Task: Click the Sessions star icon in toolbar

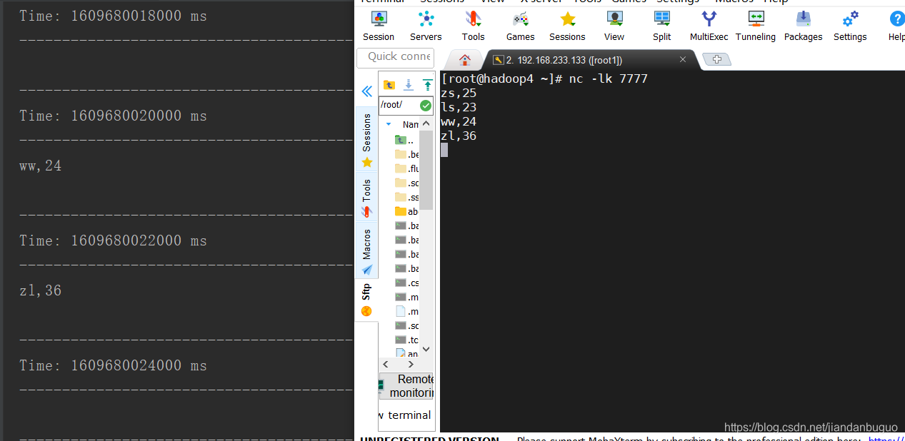Action: coord(567,26)
